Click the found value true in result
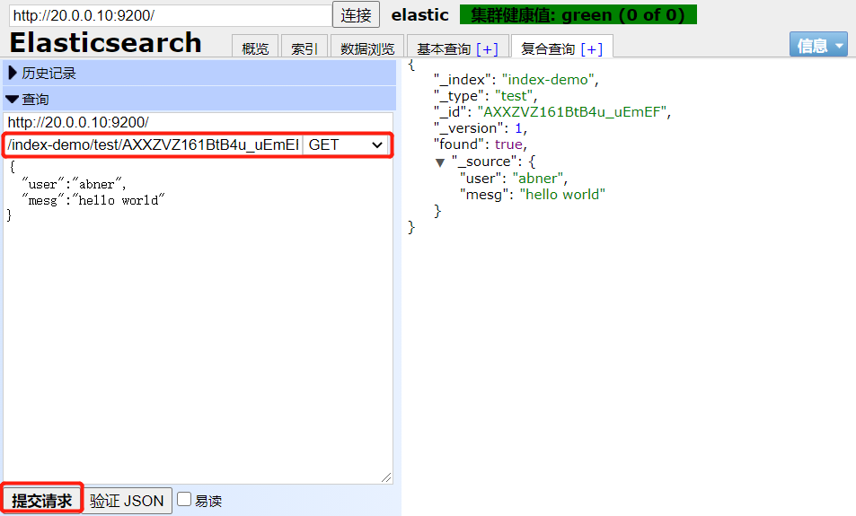 click(508, 144)
